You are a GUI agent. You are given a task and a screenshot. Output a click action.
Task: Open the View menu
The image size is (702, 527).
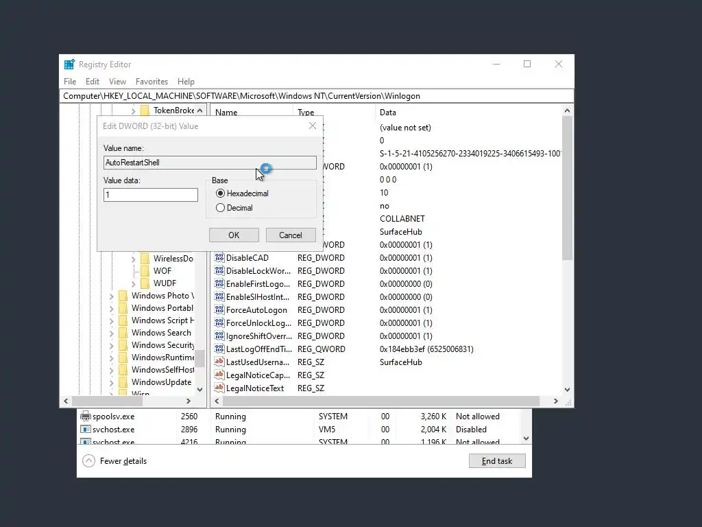pyautogui.click(x=117, y=82)
